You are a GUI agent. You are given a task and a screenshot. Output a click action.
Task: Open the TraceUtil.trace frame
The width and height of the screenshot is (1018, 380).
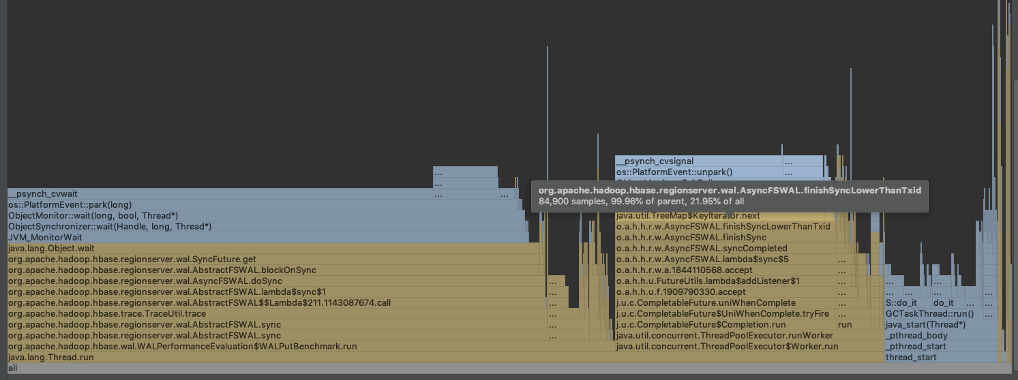[x=278, y=314]
